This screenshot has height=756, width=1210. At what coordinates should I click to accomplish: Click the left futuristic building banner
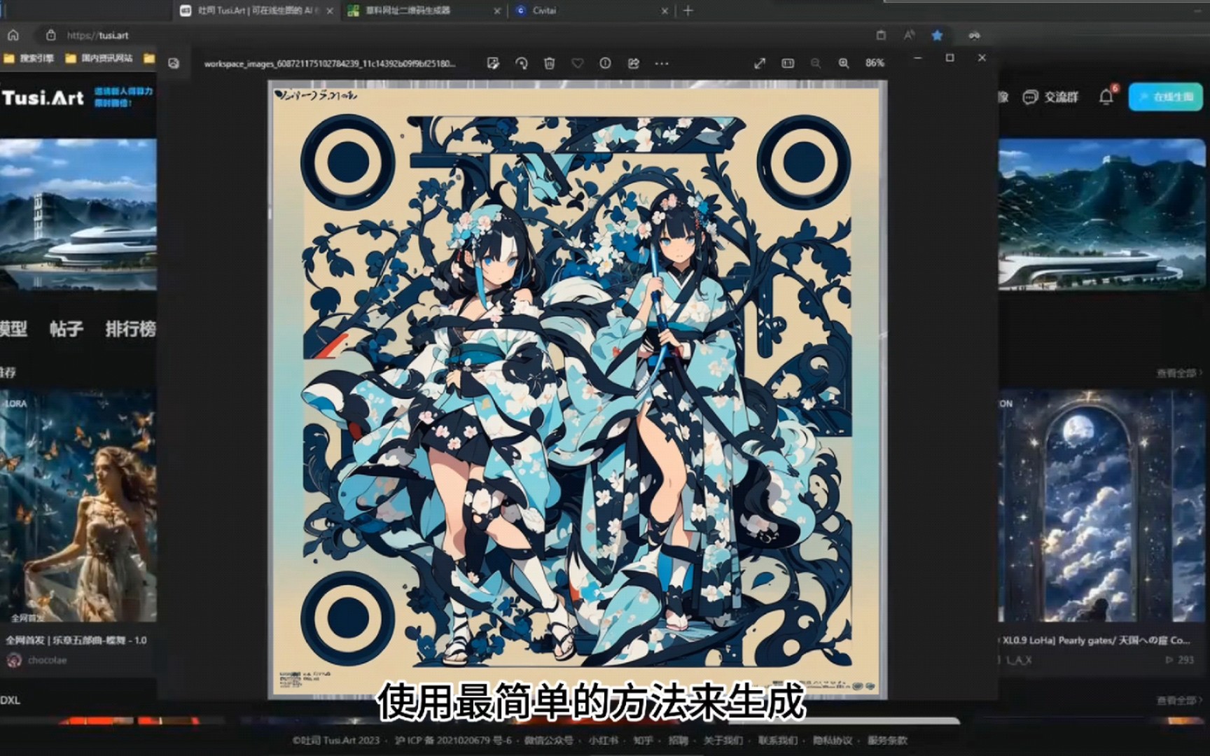(x=78, y=214)
